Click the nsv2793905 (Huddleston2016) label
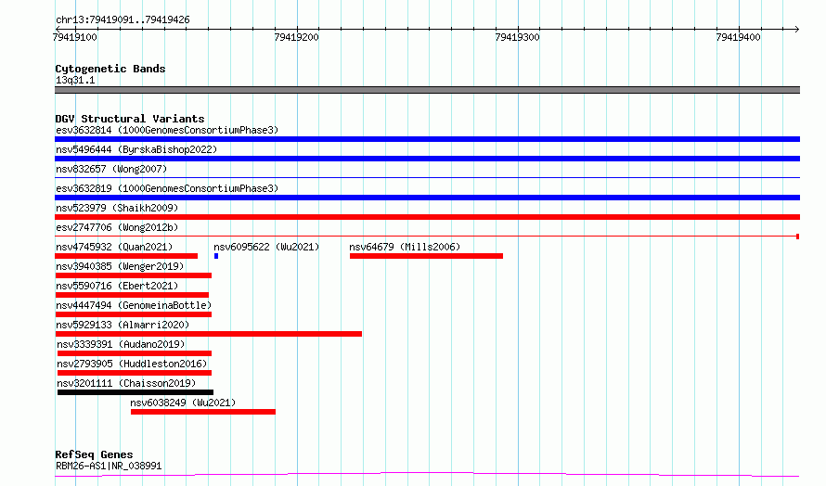This screenshot has height=486, width=826. tap(132, 364)
